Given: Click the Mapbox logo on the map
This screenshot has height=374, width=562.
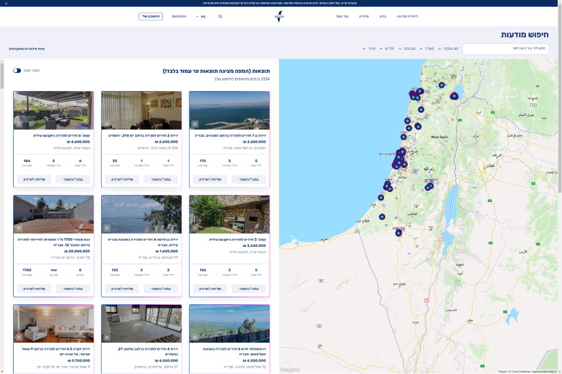Looking at the screenshot, I should point(290,370).
